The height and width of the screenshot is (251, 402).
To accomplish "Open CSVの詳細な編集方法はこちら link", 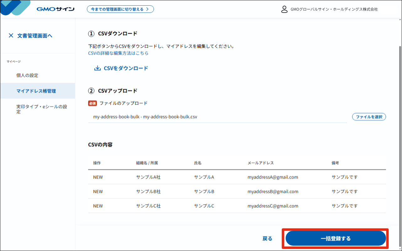I will coord(118,53).
